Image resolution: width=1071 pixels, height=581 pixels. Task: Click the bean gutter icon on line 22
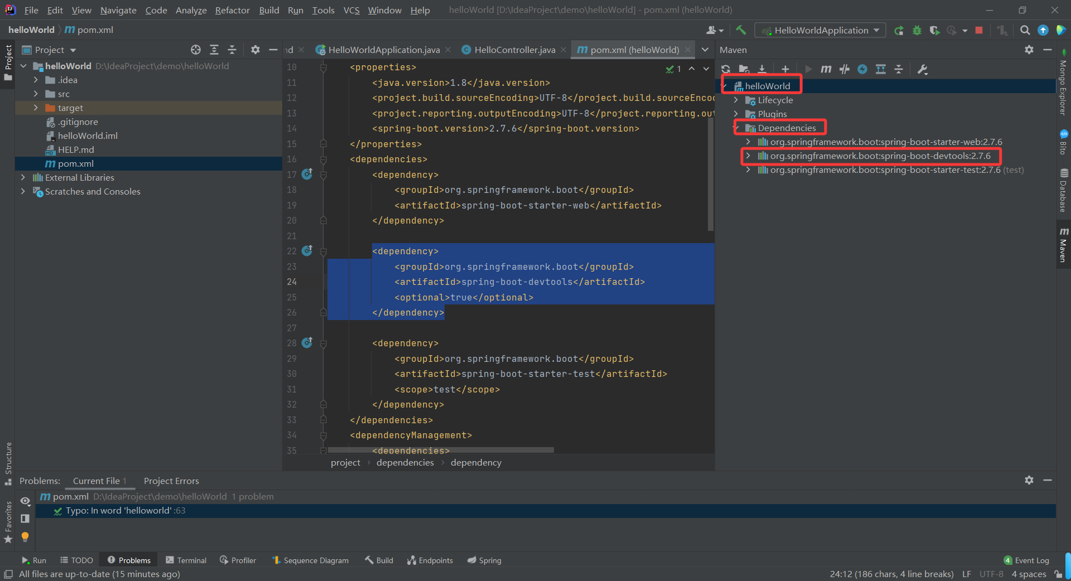(307, 251)
